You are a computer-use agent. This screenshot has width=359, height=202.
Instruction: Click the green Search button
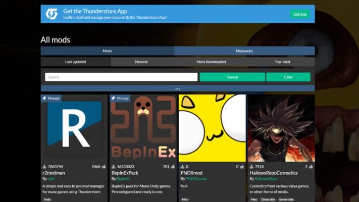232,77
